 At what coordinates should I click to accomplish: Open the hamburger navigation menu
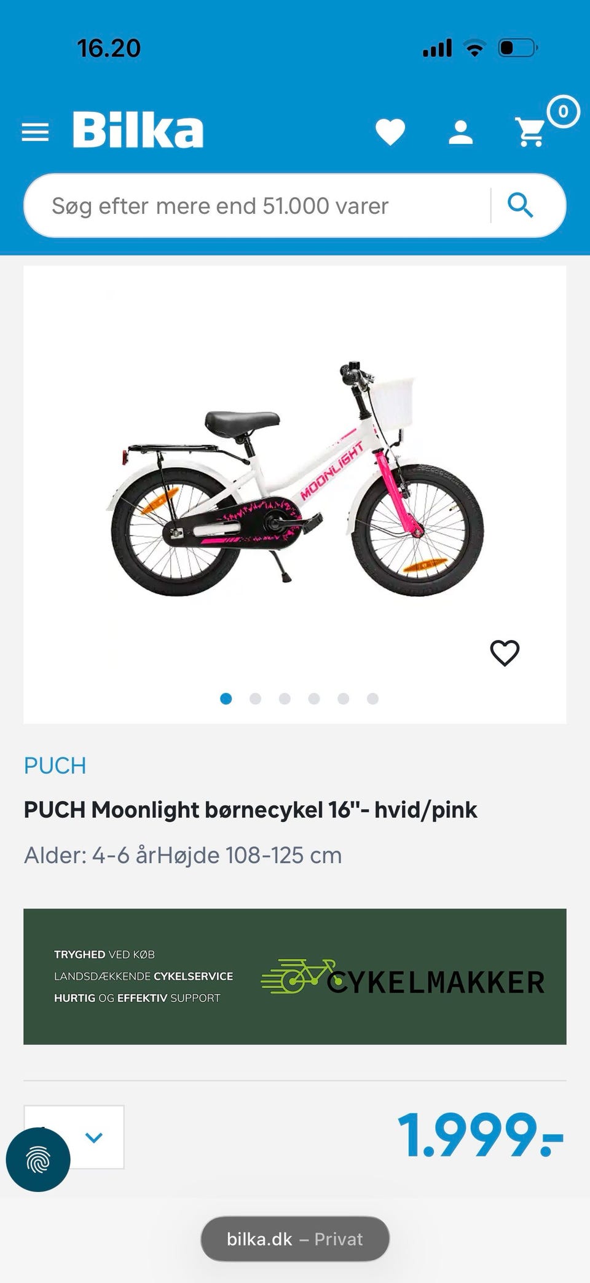tap(35, 132)
